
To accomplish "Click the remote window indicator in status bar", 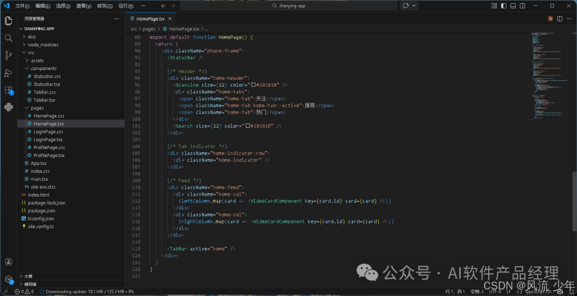I will [5, 292].
